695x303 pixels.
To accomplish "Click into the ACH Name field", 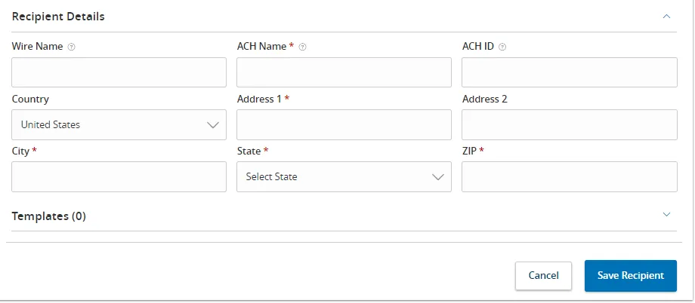I will (344, 72).
